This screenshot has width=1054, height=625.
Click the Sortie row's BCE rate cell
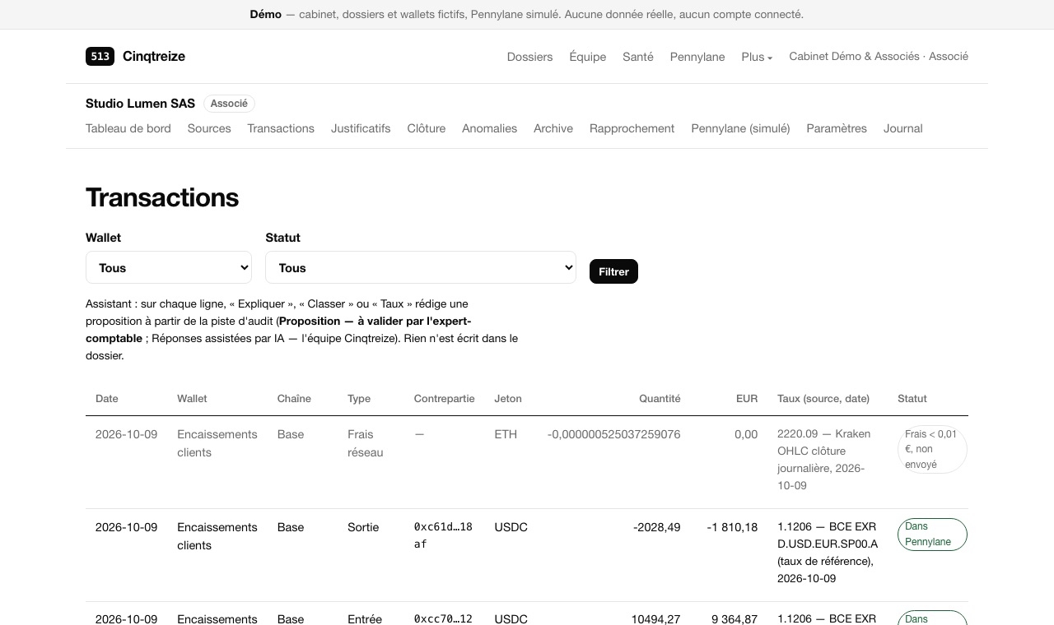point(828,553)
